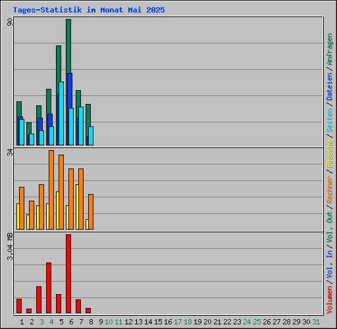Click the orange Rechner bar for day 8
This screenshot has height=329, width=337.
pos(91,212)
